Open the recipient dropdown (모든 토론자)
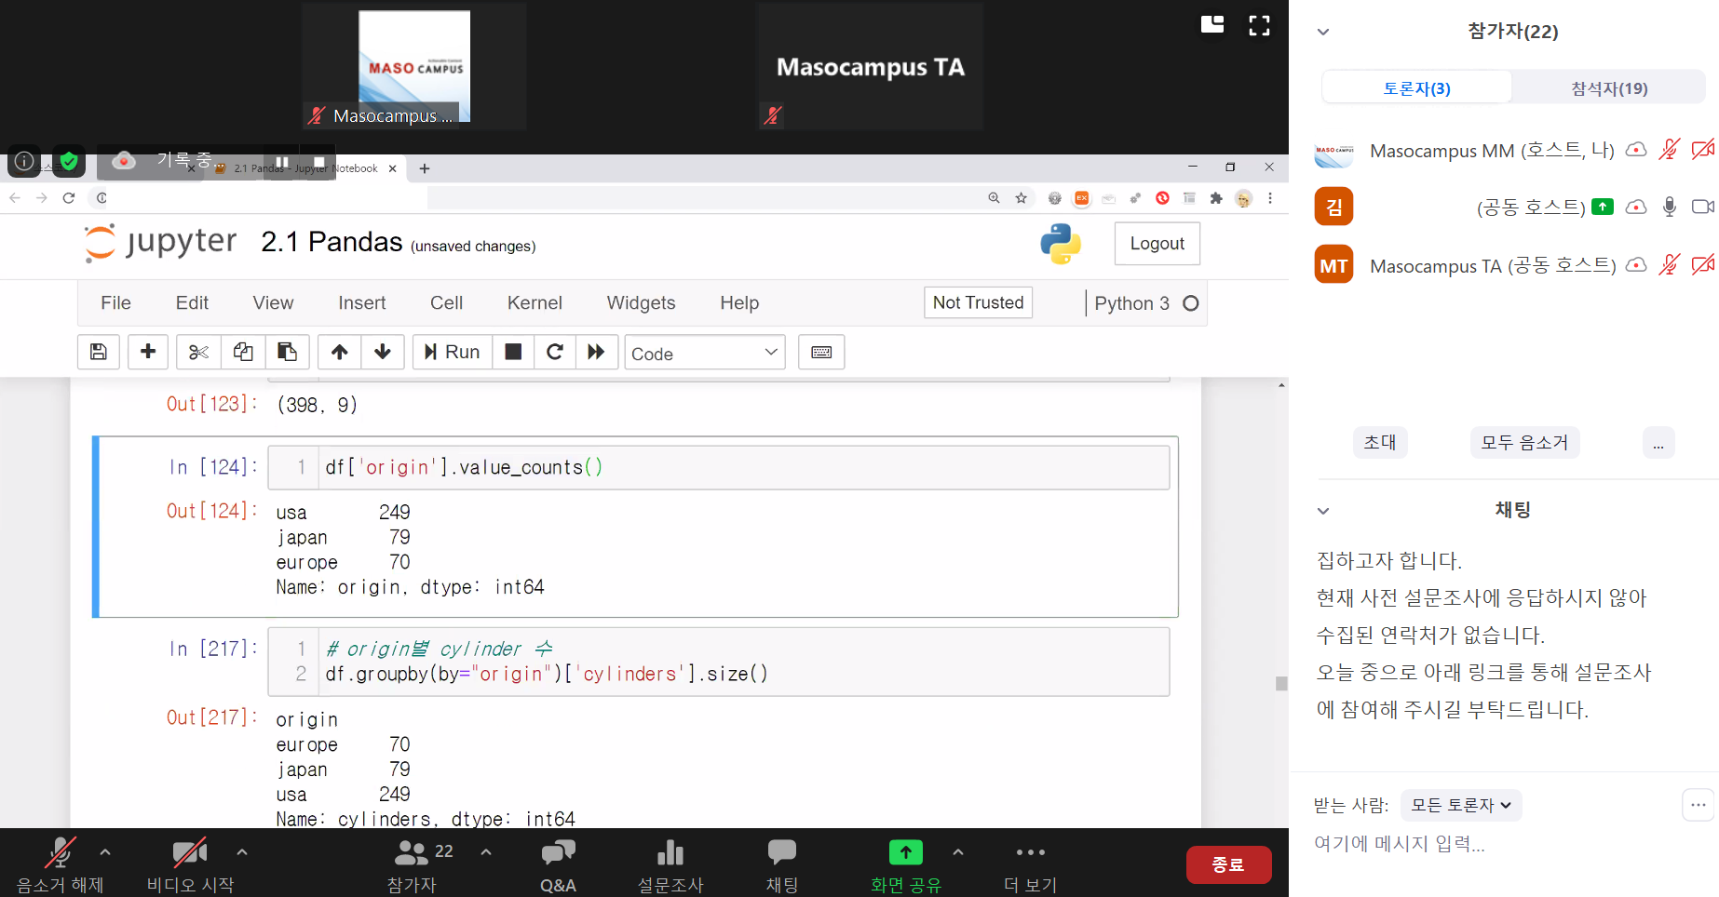Image resolution: width=1719 pixels, height=897 pixels. coord(1460,805)
